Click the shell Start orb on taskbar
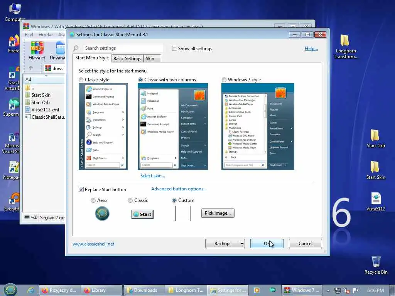Screen dimensions: 395x296 click(x=10, y=290)
